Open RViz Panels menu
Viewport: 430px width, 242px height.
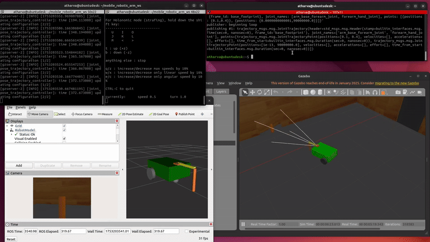click(x=20, y=107)
